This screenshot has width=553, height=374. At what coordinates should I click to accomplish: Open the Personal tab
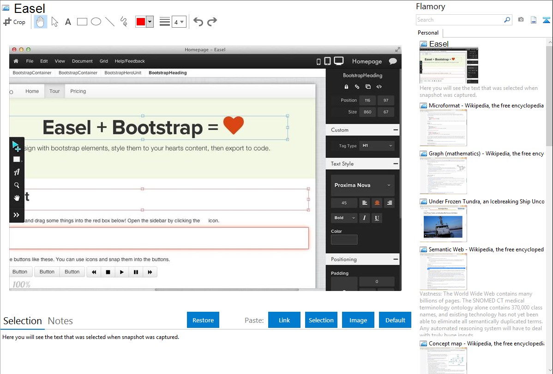(428, 33)
